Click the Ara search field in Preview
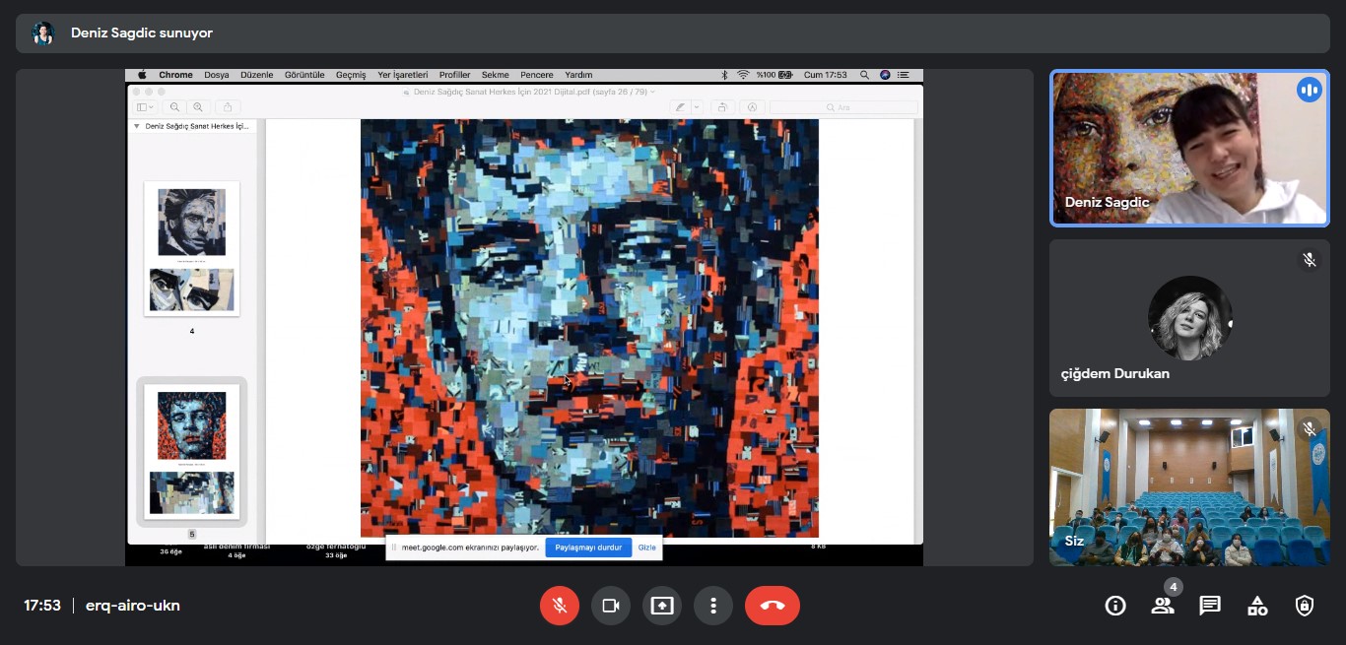 tap(842, 107)
